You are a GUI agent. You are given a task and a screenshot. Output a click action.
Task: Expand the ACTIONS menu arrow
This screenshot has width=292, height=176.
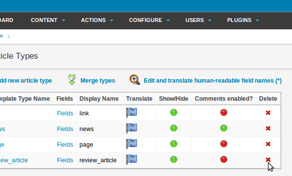tap(111, 21)
